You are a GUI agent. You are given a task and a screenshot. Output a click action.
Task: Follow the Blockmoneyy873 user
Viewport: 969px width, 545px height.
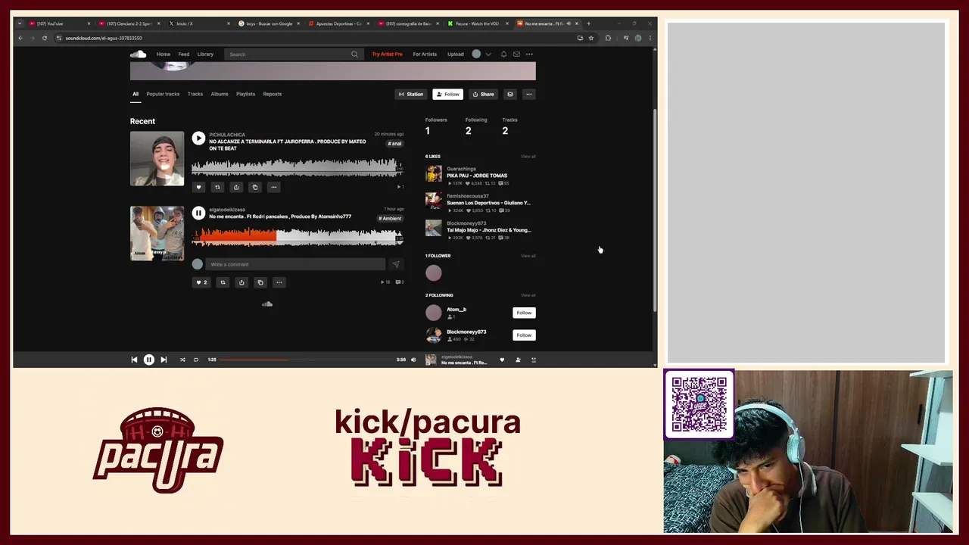pyautogui.click(x=524, y=335)
